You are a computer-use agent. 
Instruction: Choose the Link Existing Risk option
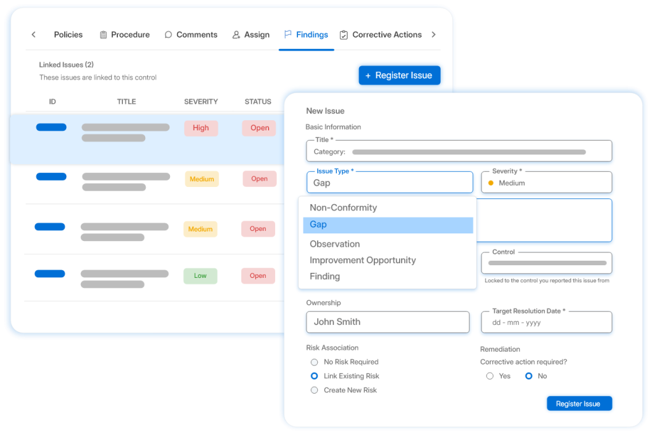point(315,376)
